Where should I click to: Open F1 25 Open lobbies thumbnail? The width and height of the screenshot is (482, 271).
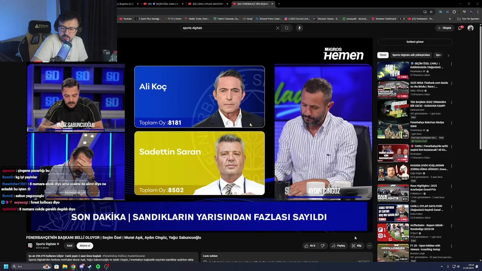(393, 253)
